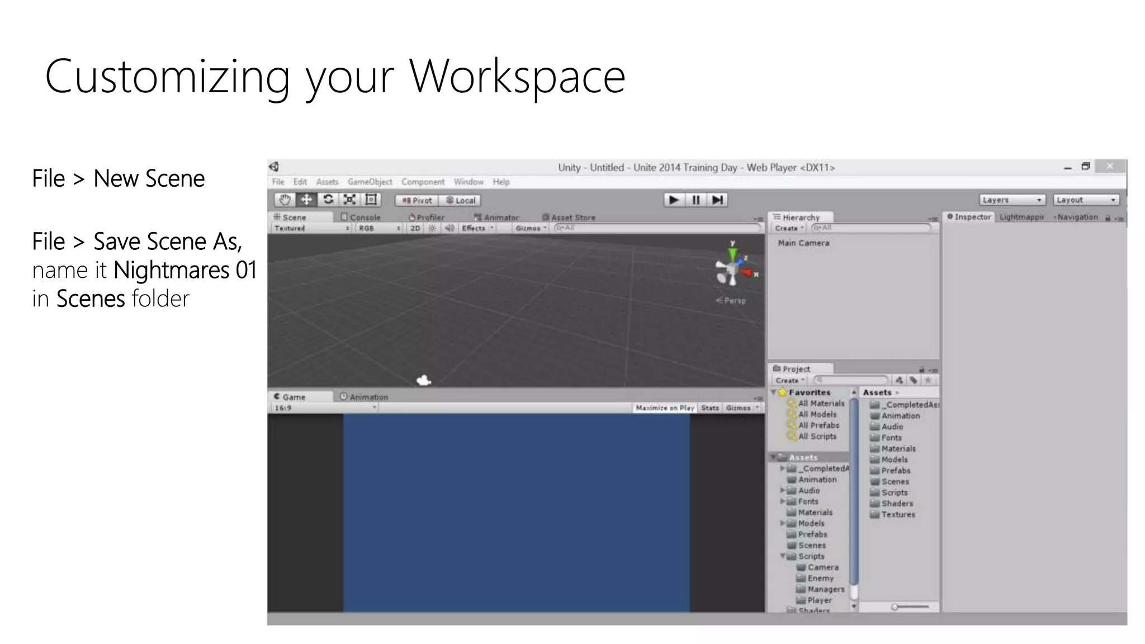Switch to the Asset Store tab
Image resolution: width=1145 pixels, height=644 pixels.
tap(569, 217)
